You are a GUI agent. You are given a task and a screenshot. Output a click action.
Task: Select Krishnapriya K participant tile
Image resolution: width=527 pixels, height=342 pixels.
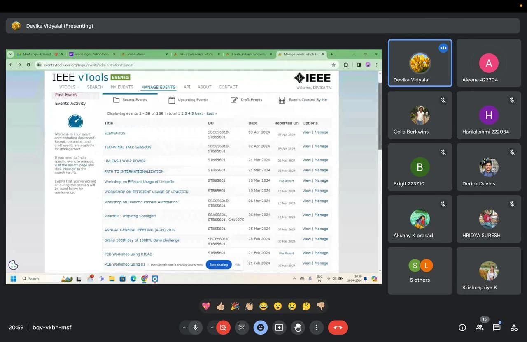[489, 271]
